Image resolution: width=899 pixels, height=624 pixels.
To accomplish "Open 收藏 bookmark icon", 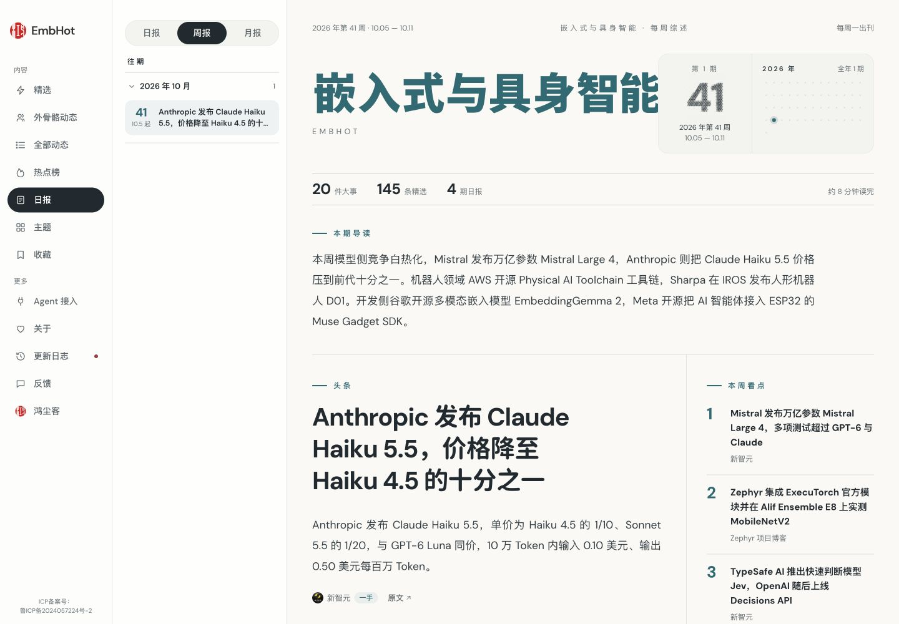I will point(21,255).
